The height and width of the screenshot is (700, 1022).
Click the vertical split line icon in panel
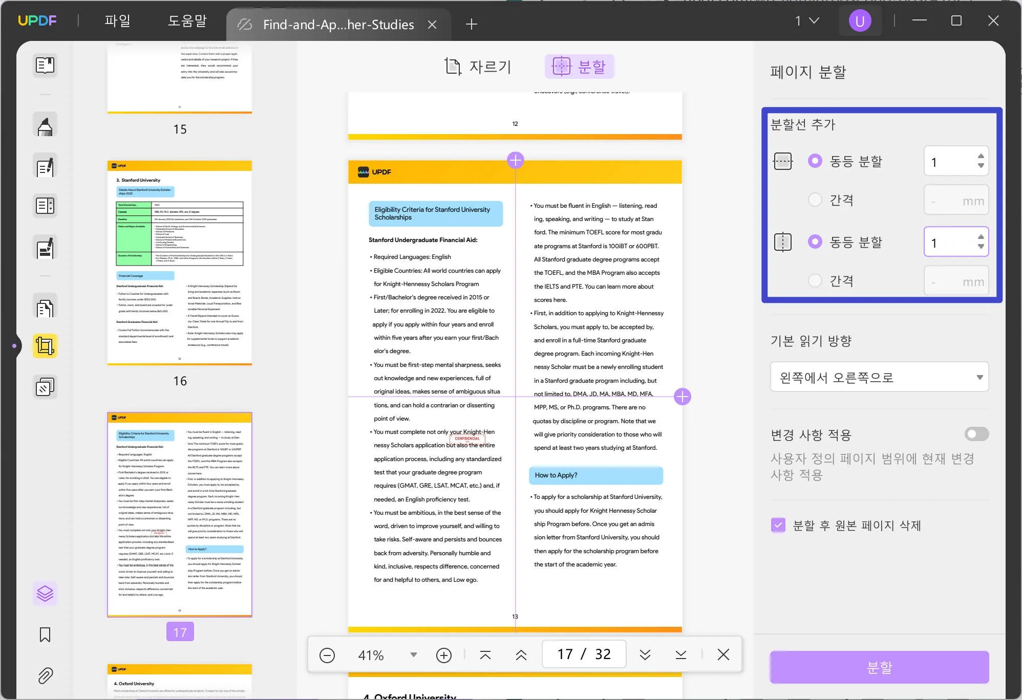coord(783,242)
